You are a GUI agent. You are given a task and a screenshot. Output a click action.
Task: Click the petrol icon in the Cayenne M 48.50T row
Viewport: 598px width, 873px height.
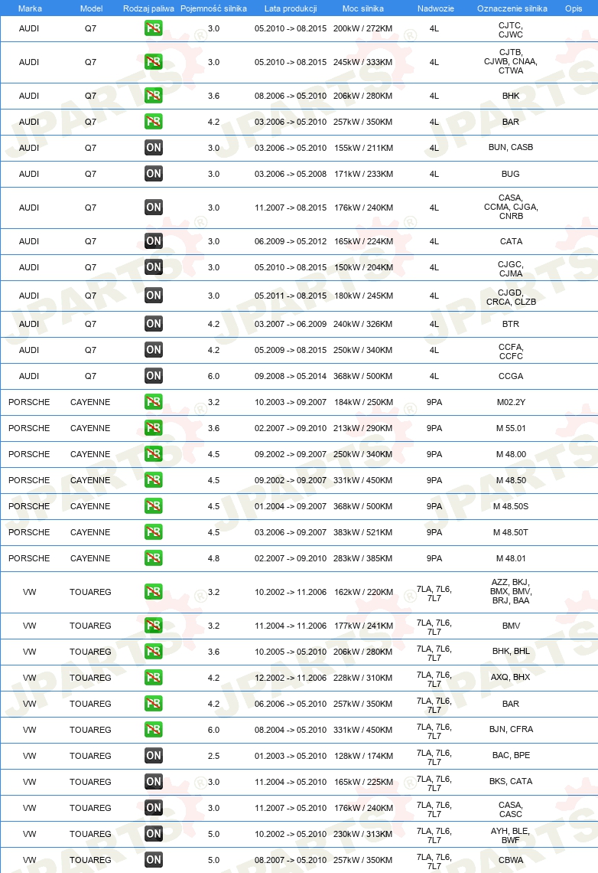coord(154,531)
